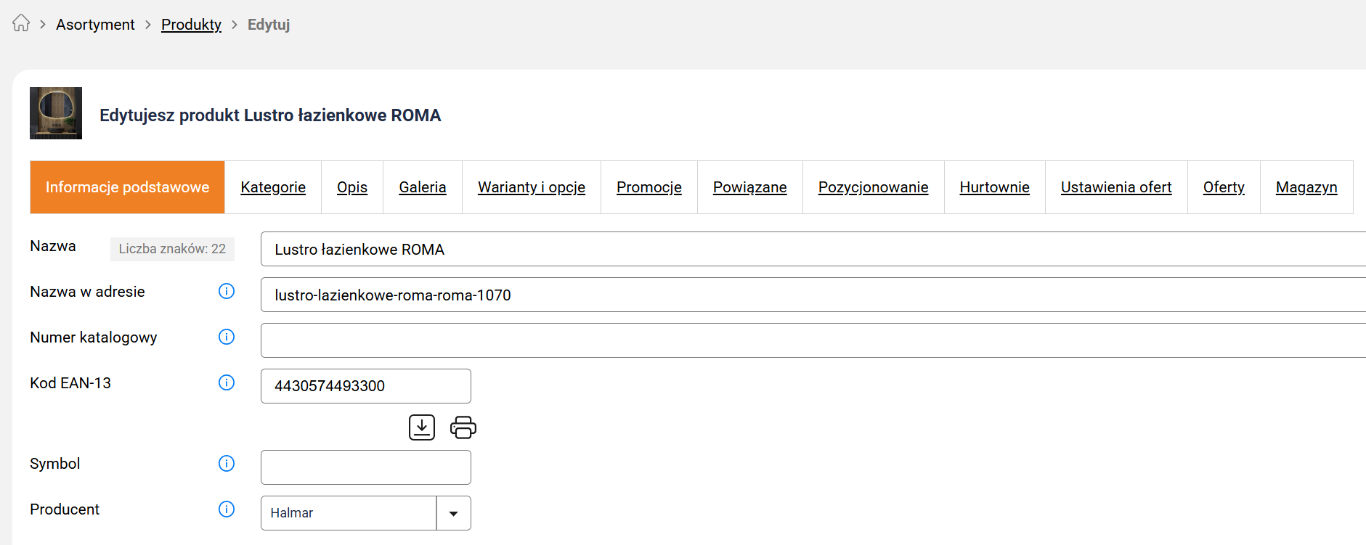Expand the Producent dropdown arrow
This screenshot has height=545, width=1366.
pos(453,513)
